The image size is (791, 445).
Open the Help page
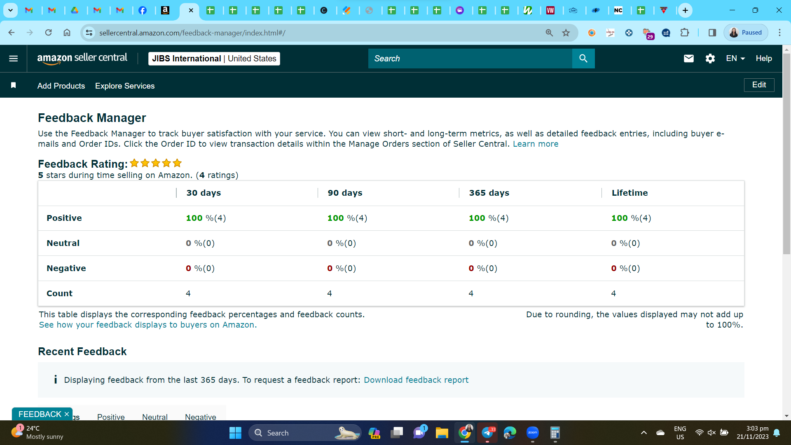tap(763, 59)
